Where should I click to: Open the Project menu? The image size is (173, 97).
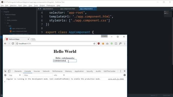[42, 5]
